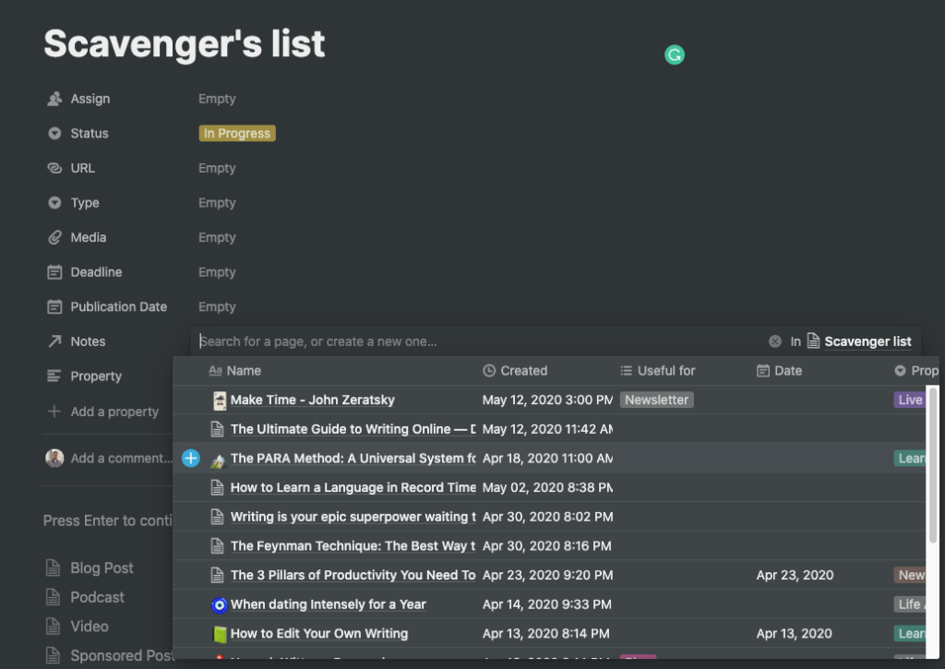Click the Grammarly green circle icon
This screenshot has height=669, width=945.
click(x=675, y=55)
